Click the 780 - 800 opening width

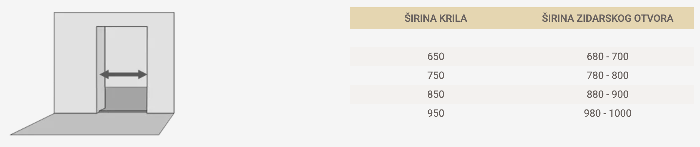click(x=607, y=75)
